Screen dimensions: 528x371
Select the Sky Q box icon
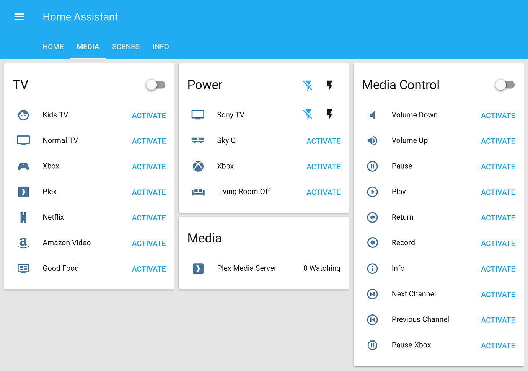tap(198, 140)
